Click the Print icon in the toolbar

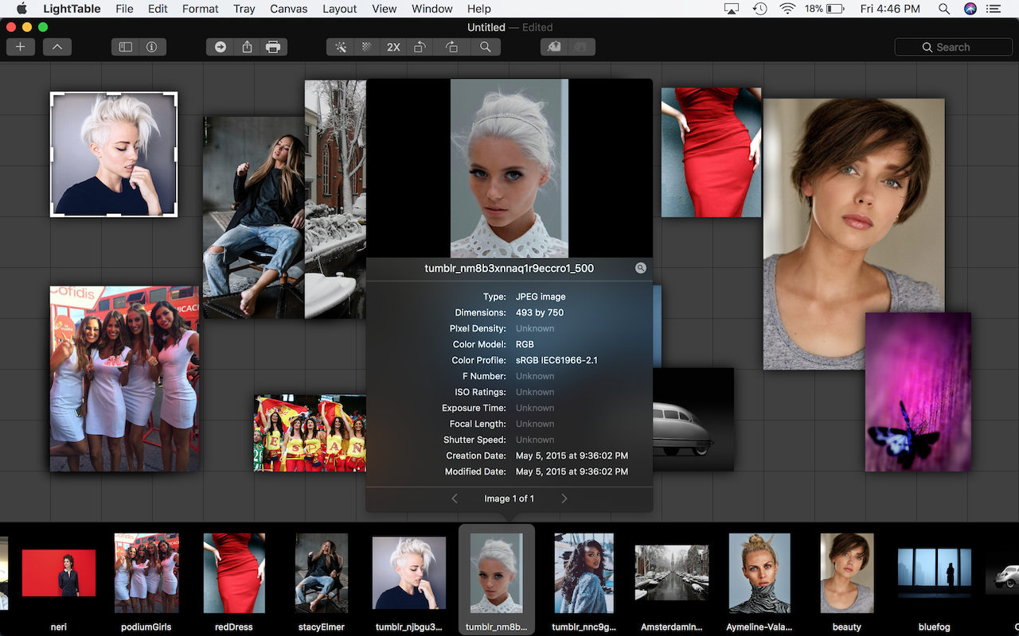click(273, 47)
